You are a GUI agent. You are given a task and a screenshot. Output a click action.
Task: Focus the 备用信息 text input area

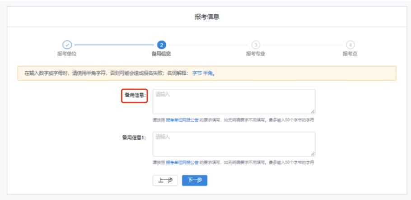pyautogui.click(x=234, y=101)
